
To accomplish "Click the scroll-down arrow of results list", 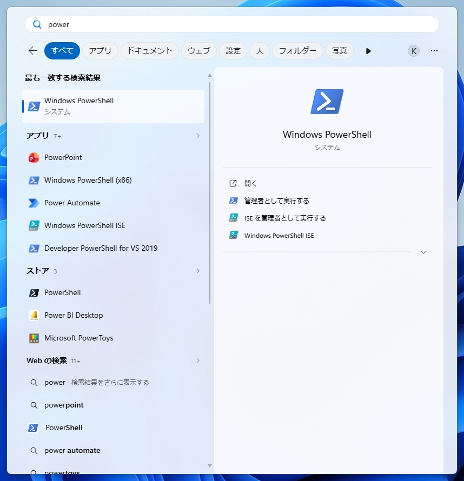I will (x=210, y=466).
